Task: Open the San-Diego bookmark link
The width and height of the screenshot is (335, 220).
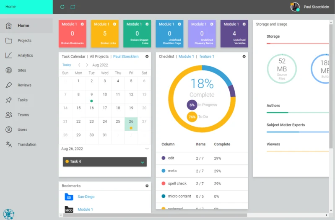Action: 86,197
